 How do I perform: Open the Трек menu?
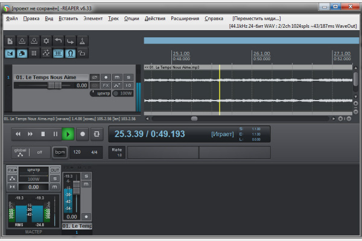tap(113, 19)
